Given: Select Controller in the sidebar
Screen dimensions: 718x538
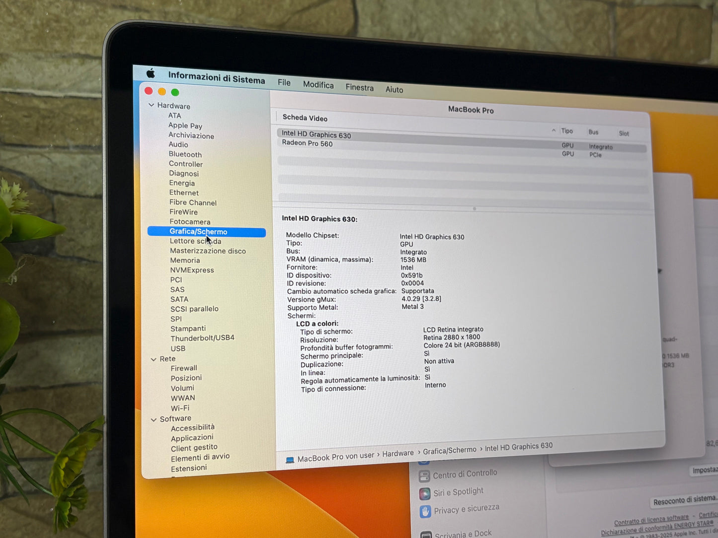Looking at the screenshot, I should point(186,164).
